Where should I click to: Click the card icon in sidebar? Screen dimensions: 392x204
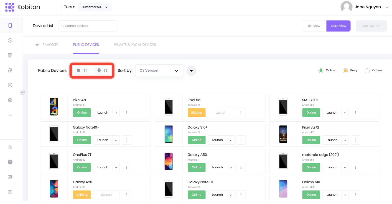coord(10,177)
